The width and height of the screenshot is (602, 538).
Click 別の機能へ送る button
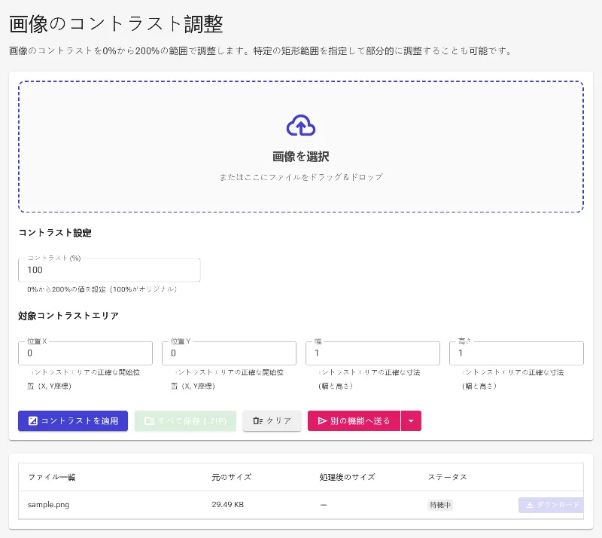(x=354, y=420)
